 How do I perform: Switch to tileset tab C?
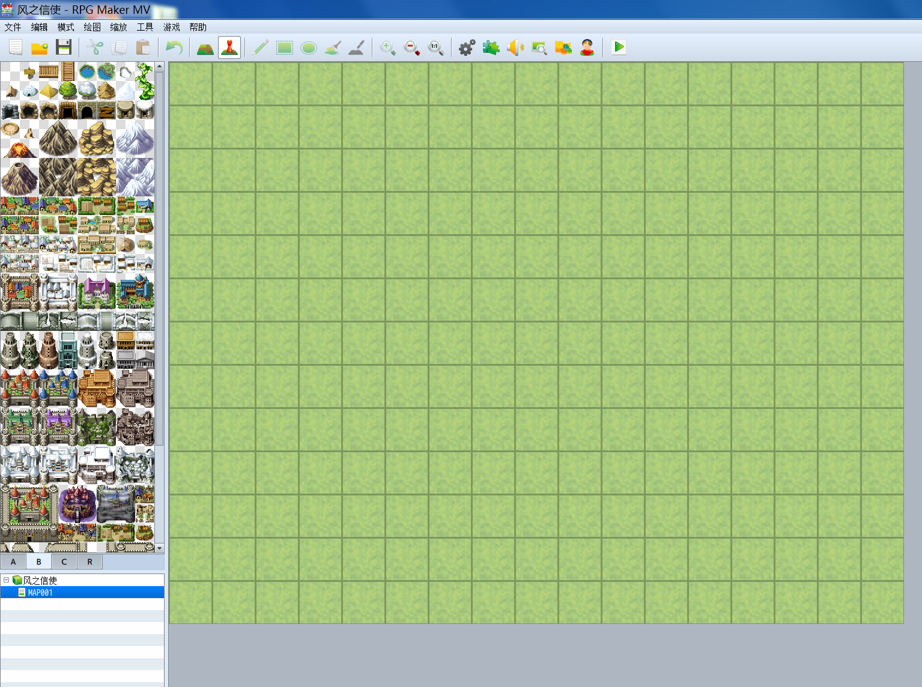point(64,561)
